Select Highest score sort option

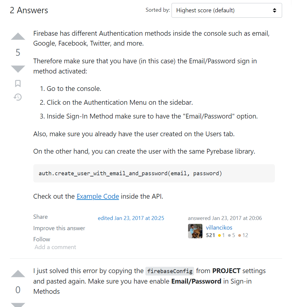click(205, 10)
